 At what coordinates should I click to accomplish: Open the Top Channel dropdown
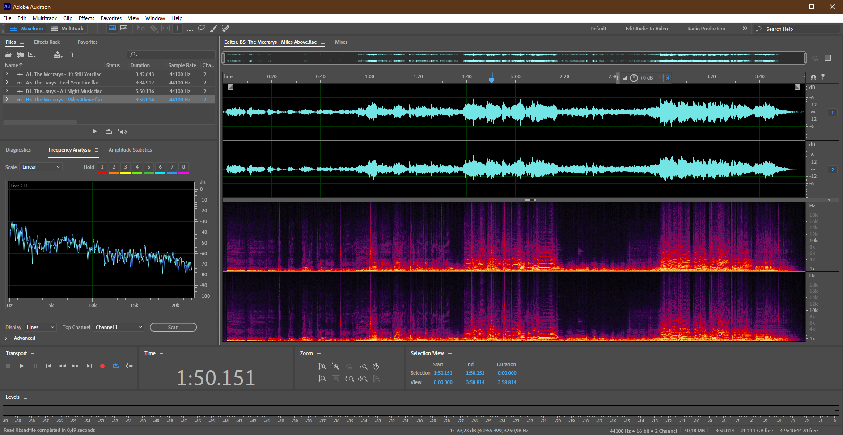click(x=119, y=327)
